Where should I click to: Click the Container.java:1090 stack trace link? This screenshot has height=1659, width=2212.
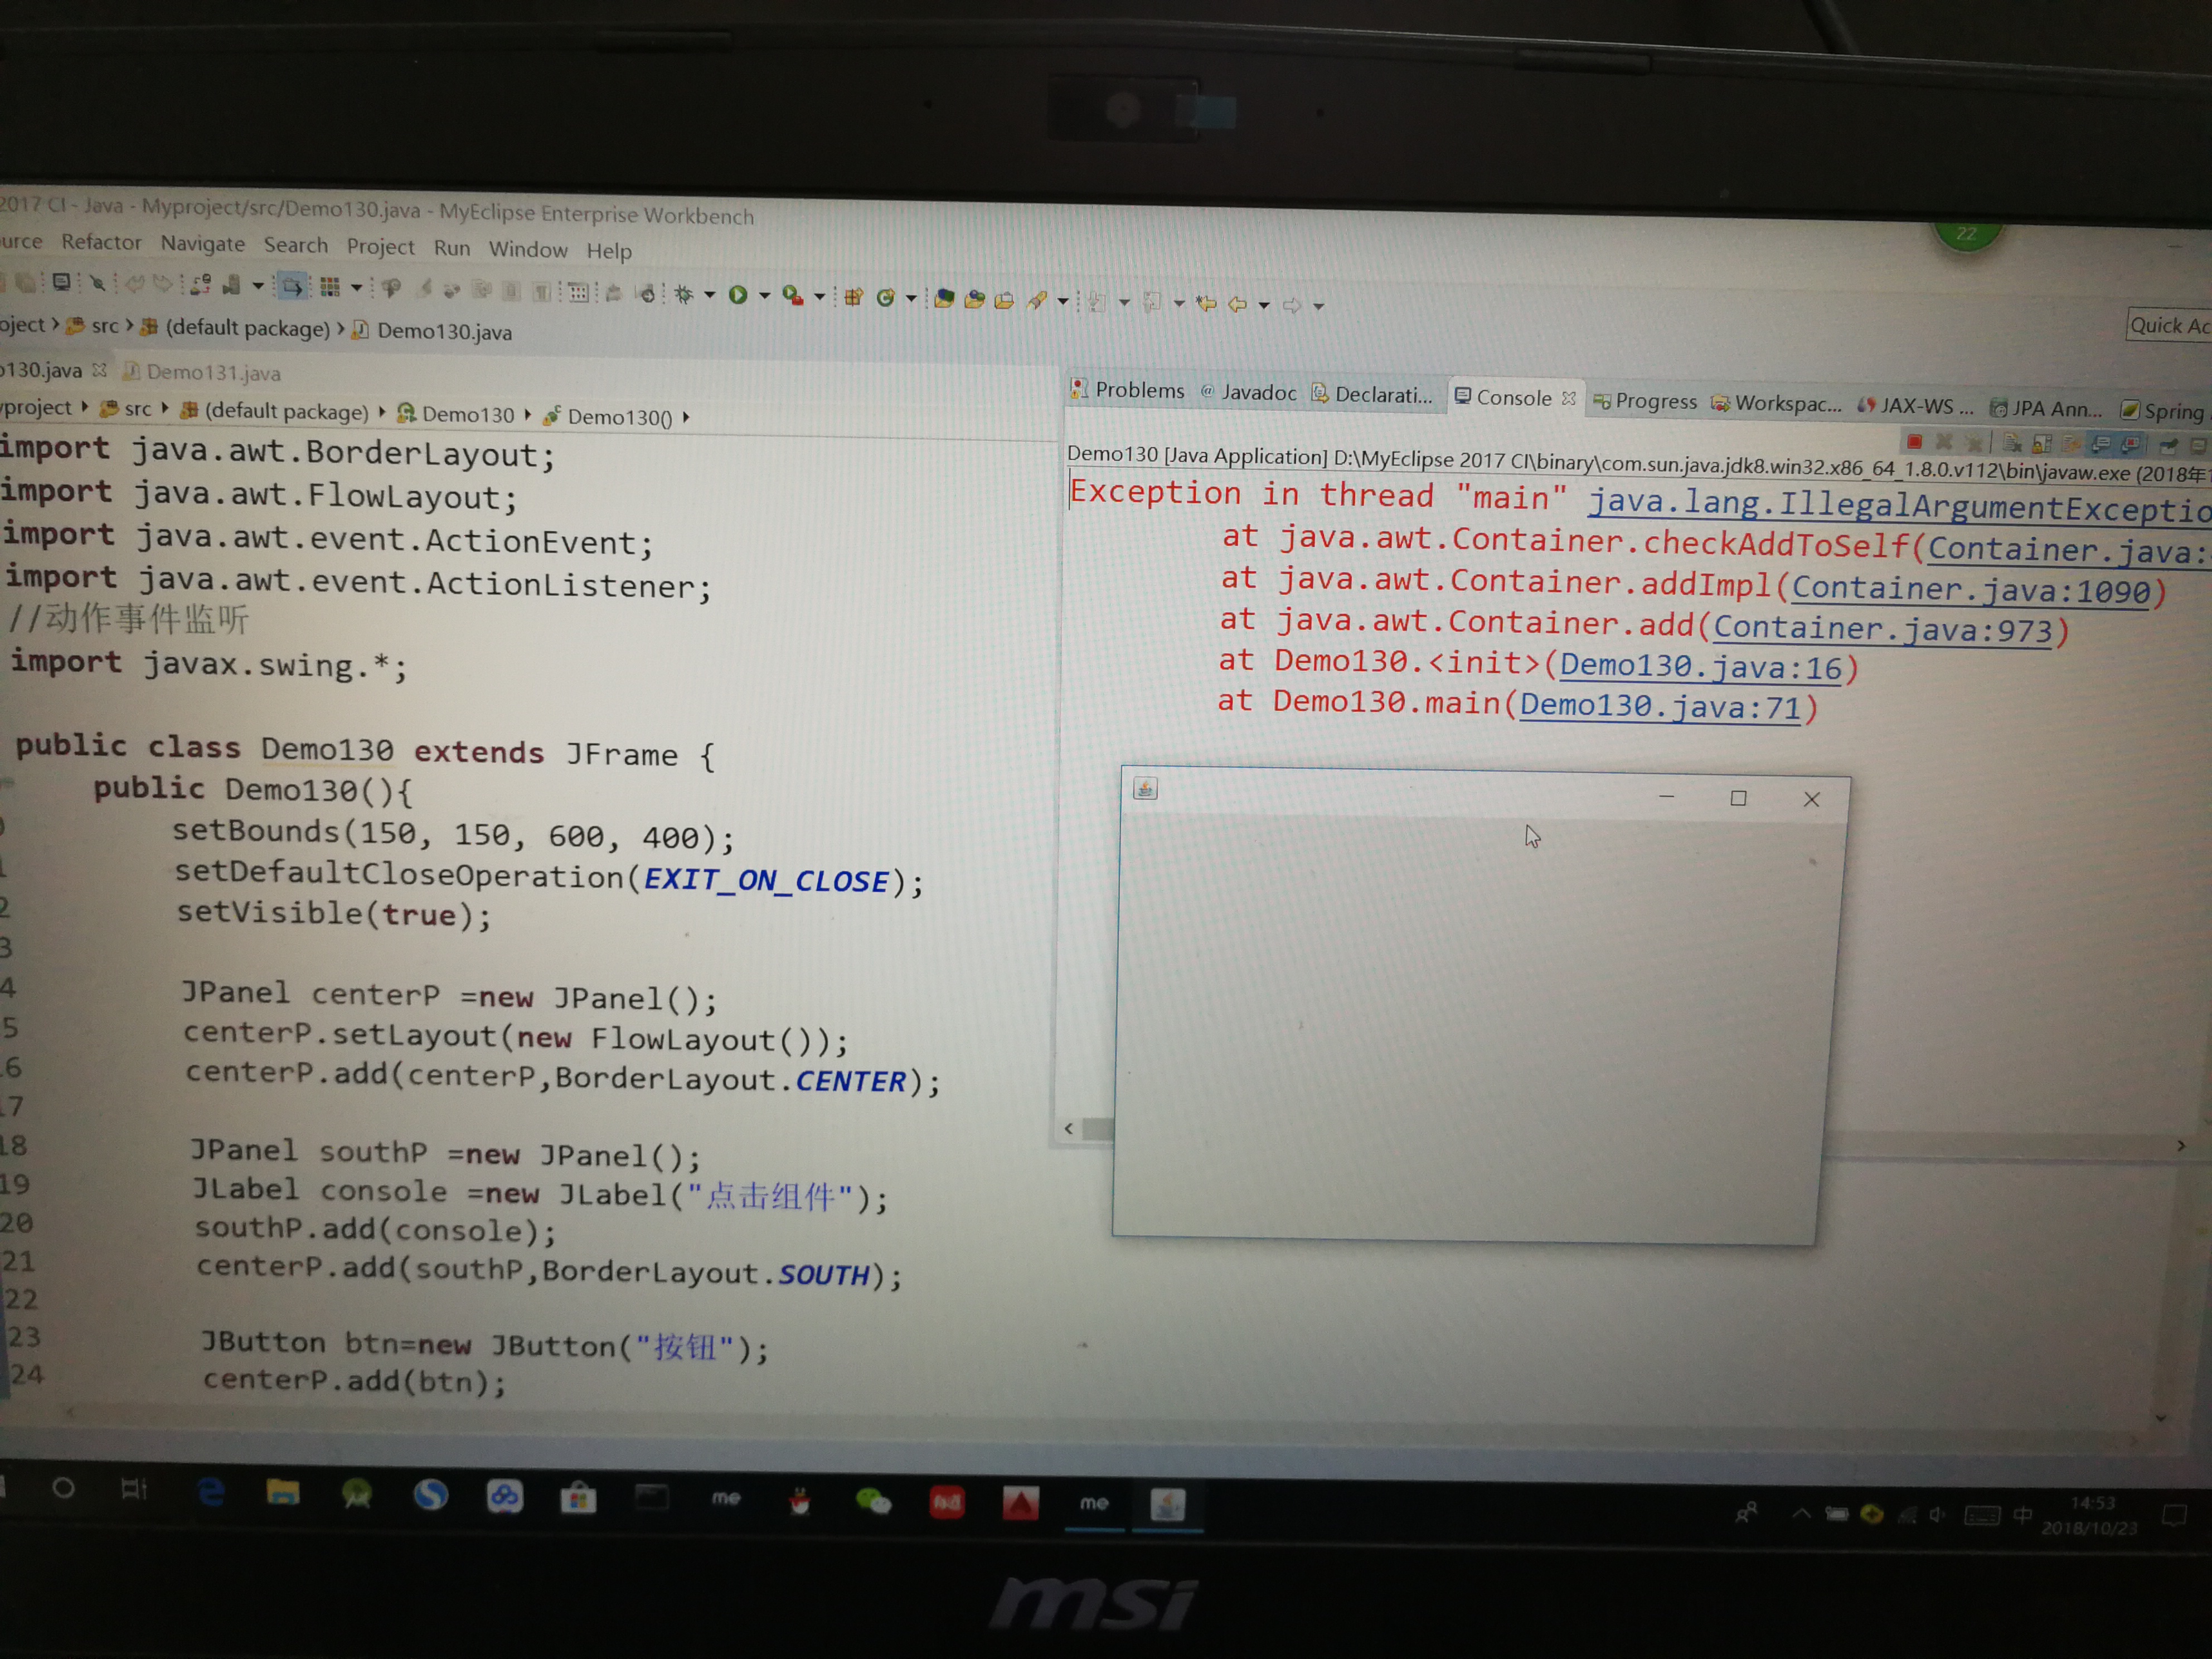coord(1970,590)
